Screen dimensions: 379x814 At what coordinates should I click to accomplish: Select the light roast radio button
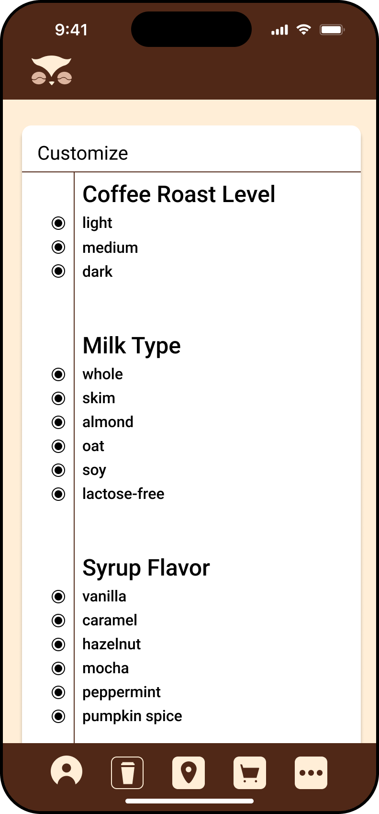(58, 223)
